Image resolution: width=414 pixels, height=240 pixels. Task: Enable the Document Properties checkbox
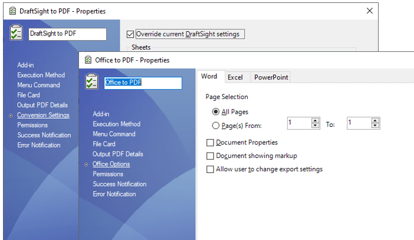[x=210, y=143]
